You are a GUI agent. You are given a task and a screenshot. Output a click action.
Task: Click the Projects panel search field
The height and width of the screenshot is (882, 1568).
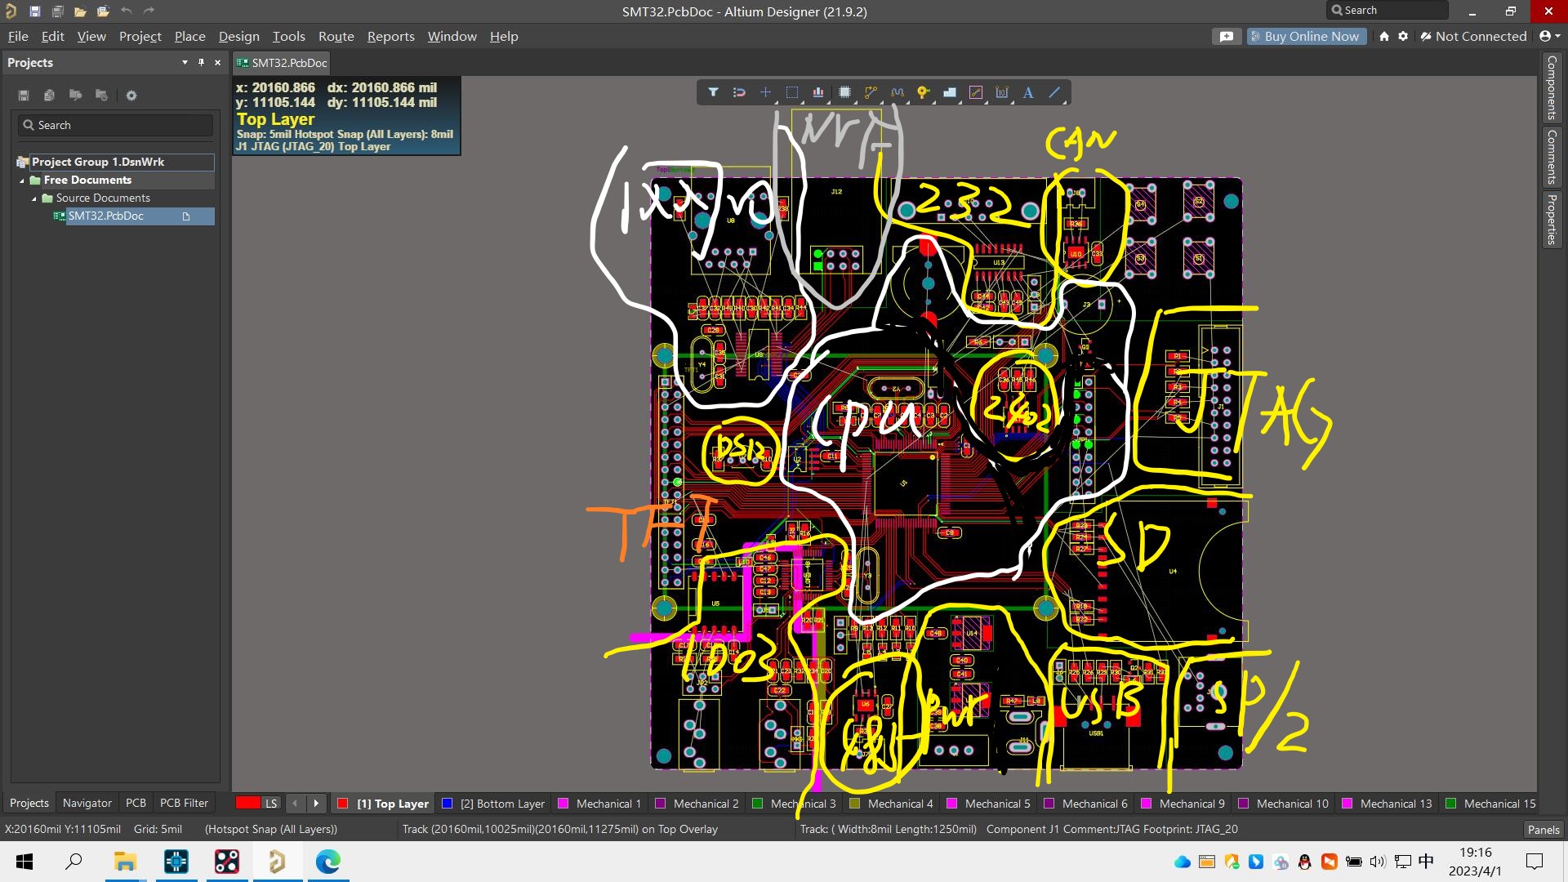pyautogui.click(x=115, y=126)
